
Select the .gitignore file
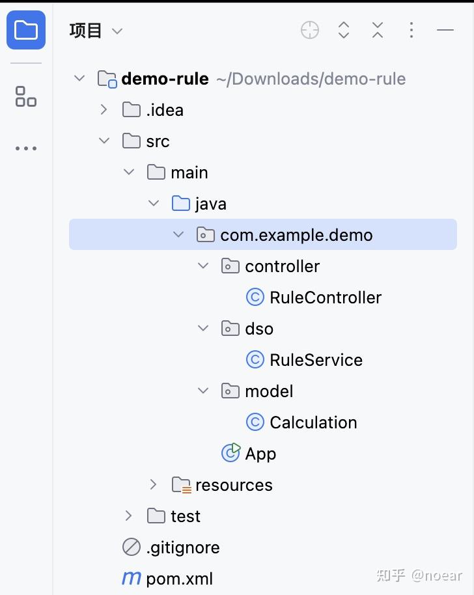(x=182, y=547)
